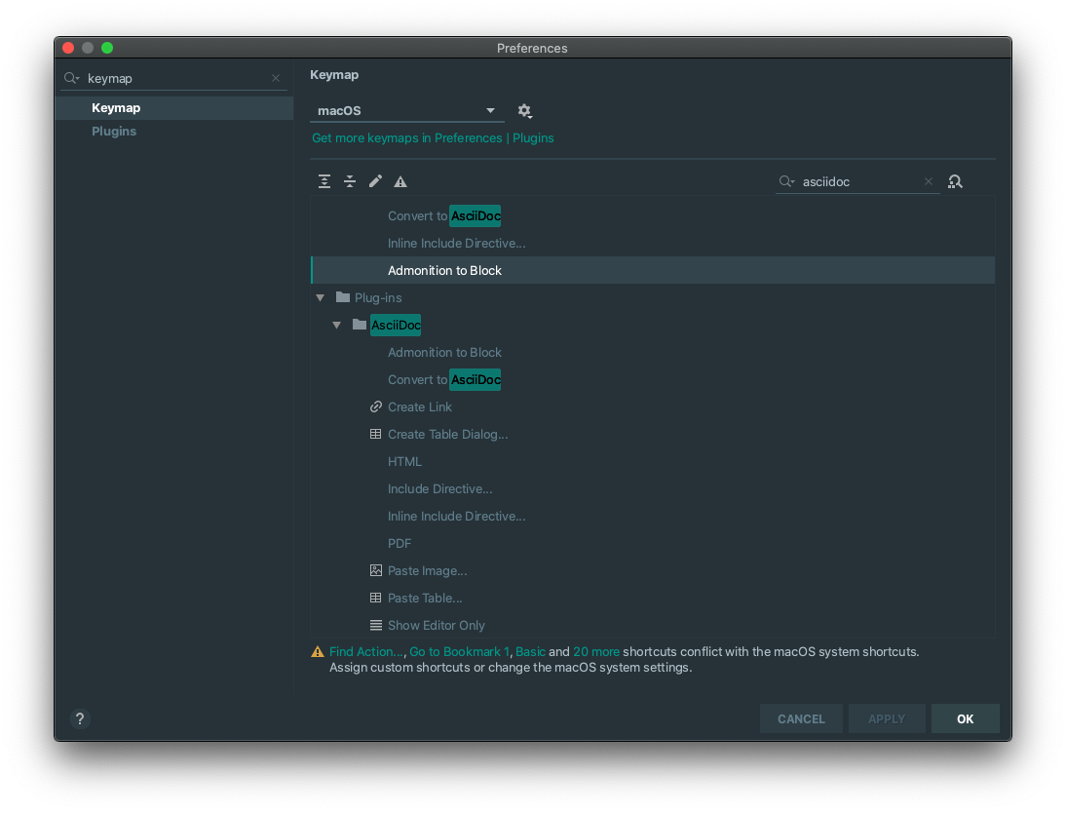
Task: Click the link icon beside Create Link
Action: click(x=375, y=406)
